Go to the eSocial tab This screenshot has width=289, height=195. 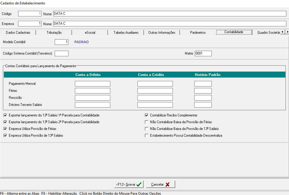click(x=90, y=33)
